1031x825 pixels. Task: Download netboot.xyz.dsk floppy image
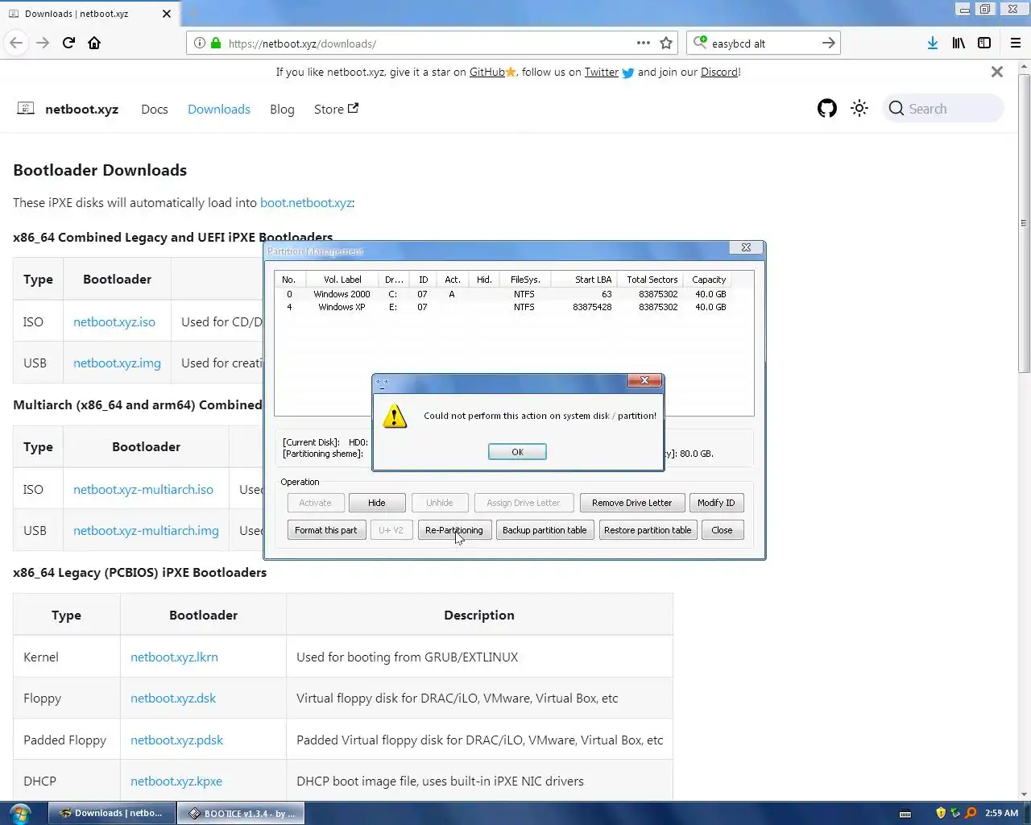[173, 698]
